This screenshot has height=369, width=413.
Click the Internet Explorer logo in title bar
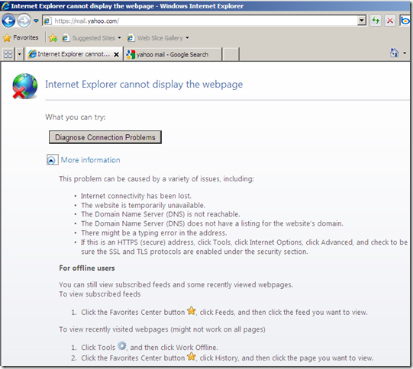point(5,6)
